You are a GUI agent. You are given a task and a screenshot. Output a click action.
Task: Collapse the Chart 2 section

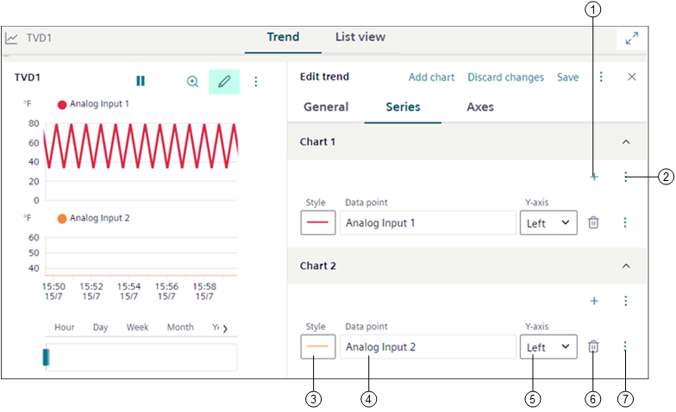pyautogui.click(x=626, y=266)
